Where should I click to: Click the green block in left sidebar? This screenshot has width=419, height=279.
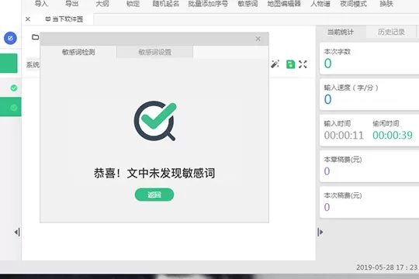(x=9, y=64)
